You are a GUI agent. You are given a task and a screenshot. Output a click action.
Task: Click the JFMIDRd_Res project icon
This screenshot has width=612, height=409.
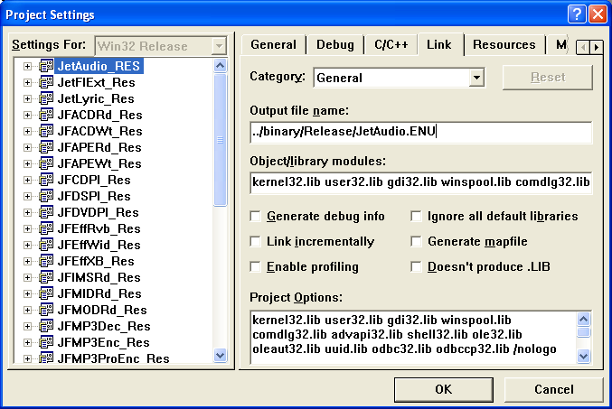46,293
